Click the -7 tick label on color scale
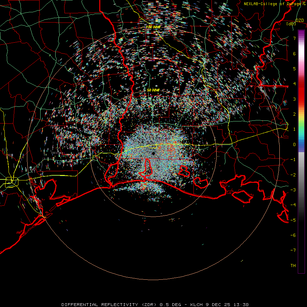The height and width of the screenshot is (307, 307). [x=293, y=250]
